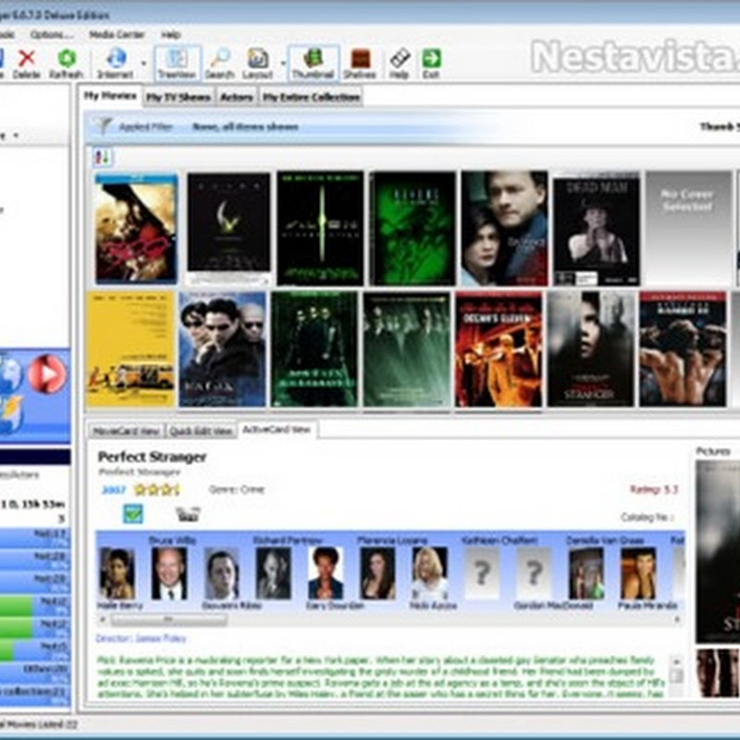Click the red play button in left panel
Image resolution: width=740 pixels, height=740 pixels.
(47, 375)
